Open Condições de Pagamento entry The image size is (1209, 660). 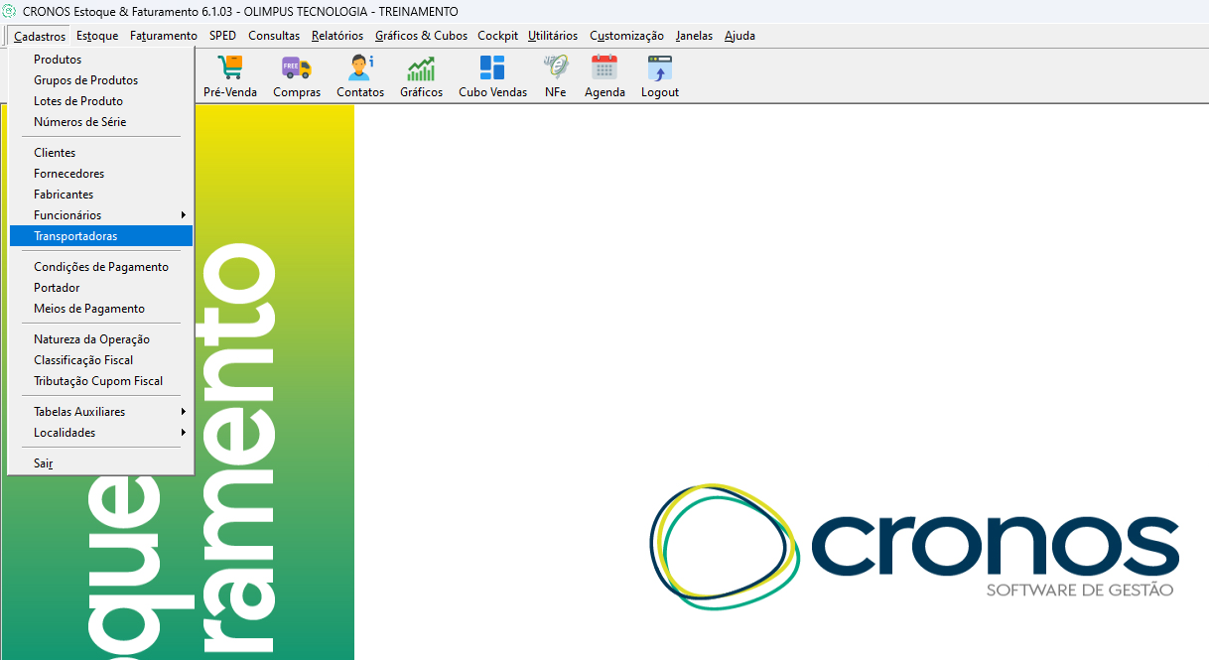pos(101,267)
